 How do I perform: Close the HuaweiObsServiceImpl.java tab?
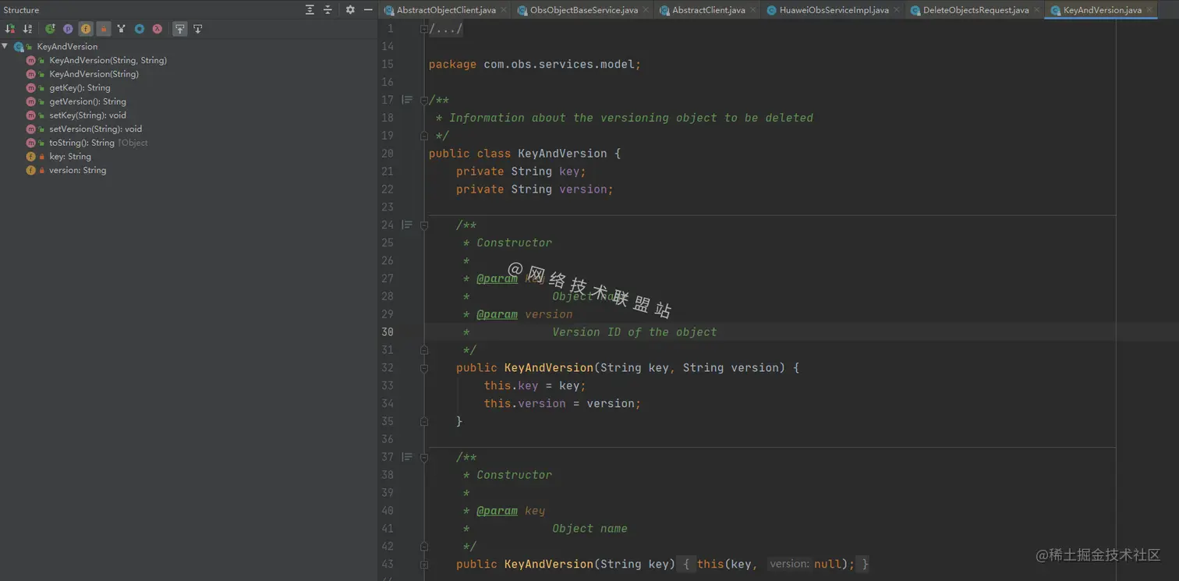tap(897, 10)
